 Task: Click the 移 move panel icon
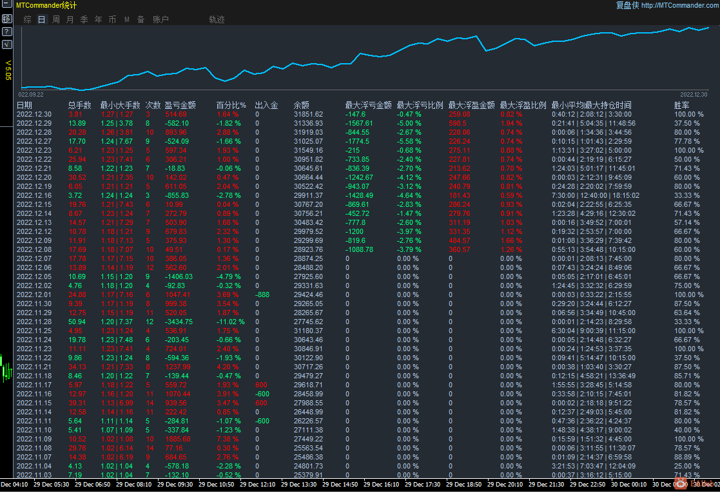click(6, 19)
